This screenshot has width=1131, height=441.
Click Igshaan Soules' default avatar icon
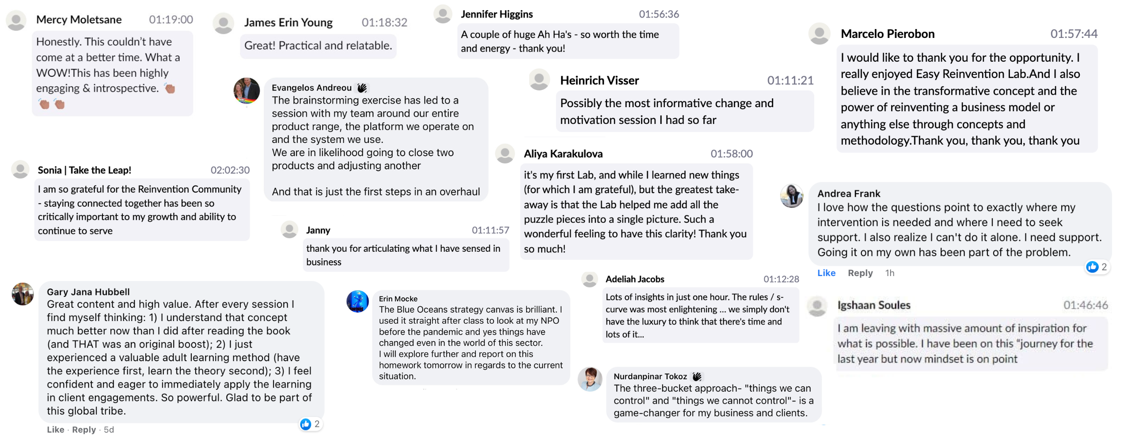point(817,305)
